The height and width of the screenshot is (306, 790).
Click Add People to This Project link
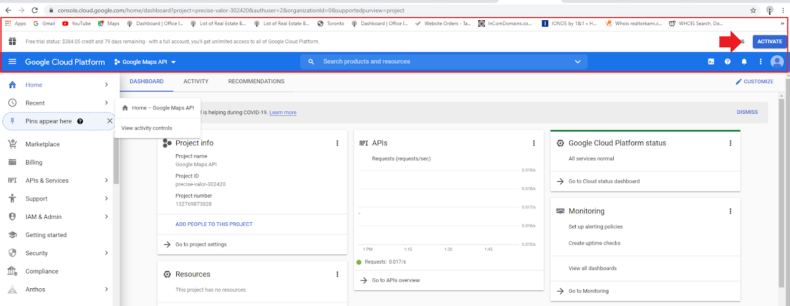click(214, 224)
